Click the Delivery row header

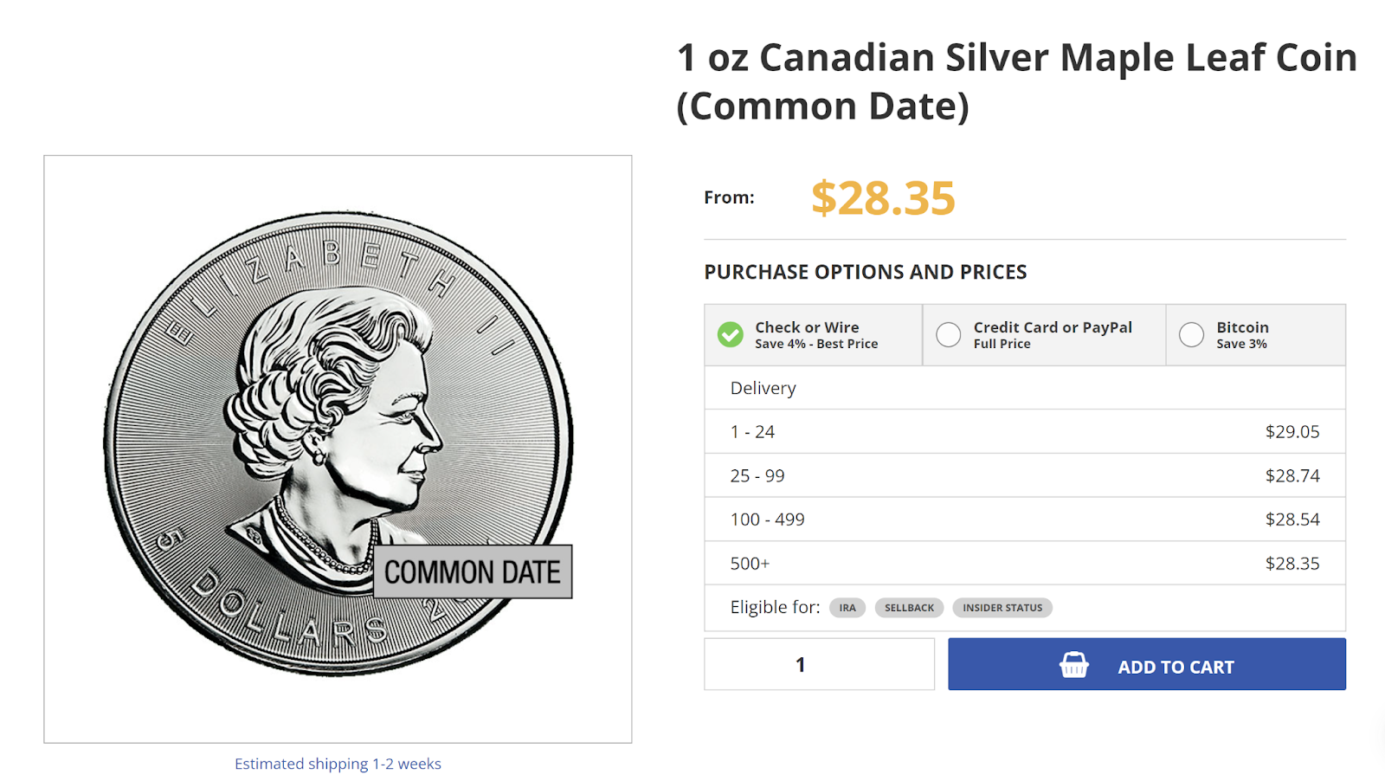(x=763, y=388)
